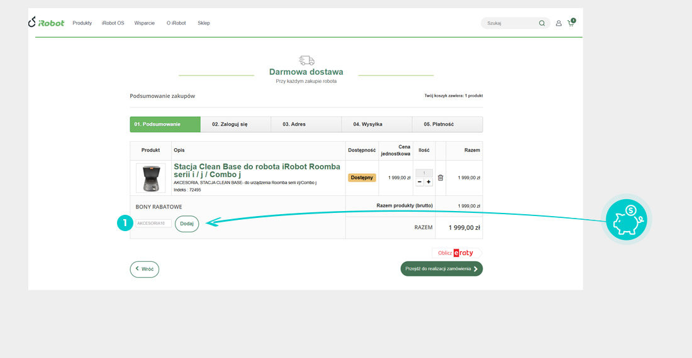Click the Wróć back button
This screenshot has width=692, height=358.
pyautogui.click(x=144, y=269)
